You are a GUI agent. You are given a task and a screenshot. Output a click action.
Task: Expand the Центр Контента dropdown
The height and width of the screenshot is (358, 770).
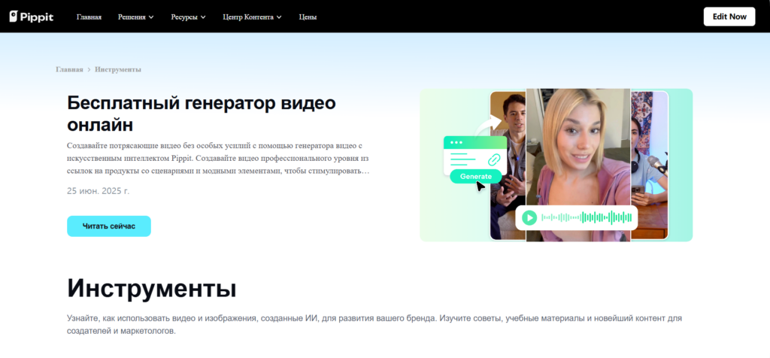(x=253, y=16)
